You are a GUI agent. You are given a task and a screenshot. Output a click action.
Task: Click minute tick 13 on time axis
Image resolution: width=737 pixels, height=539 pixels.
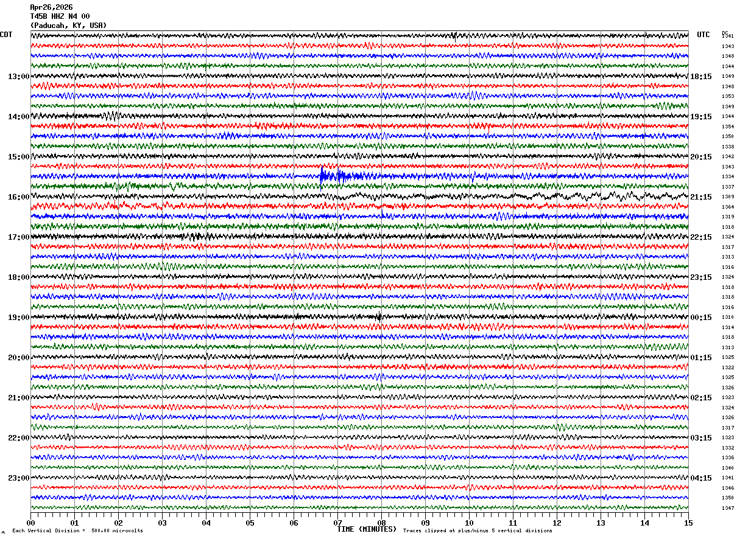601,523
